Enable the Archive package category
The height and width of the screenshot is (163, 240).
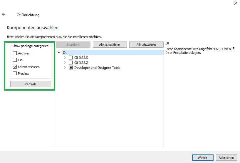click(x=15, y=53)
